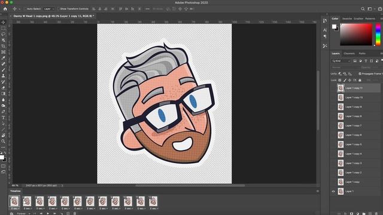This screenshot has width=383, height=215.
Task: Open the blend mode dropdown in Layers
Action: coord(345,67)
